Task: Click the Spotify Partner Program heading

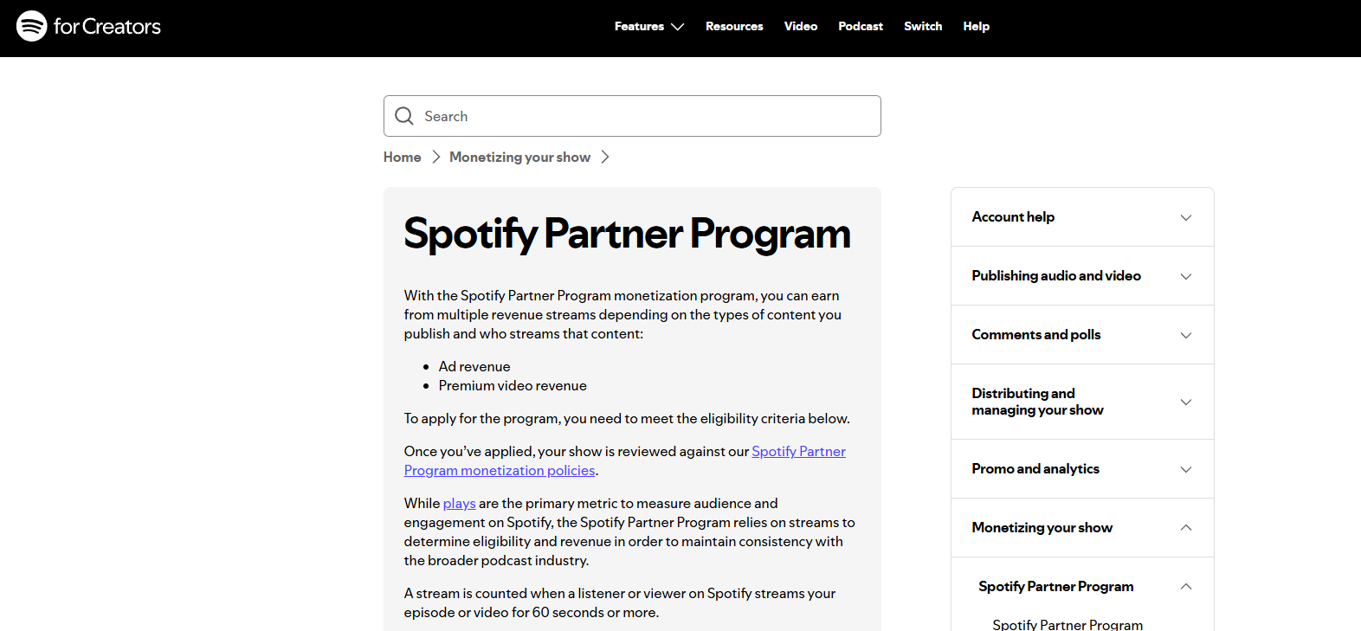Action: coord(627,234)
